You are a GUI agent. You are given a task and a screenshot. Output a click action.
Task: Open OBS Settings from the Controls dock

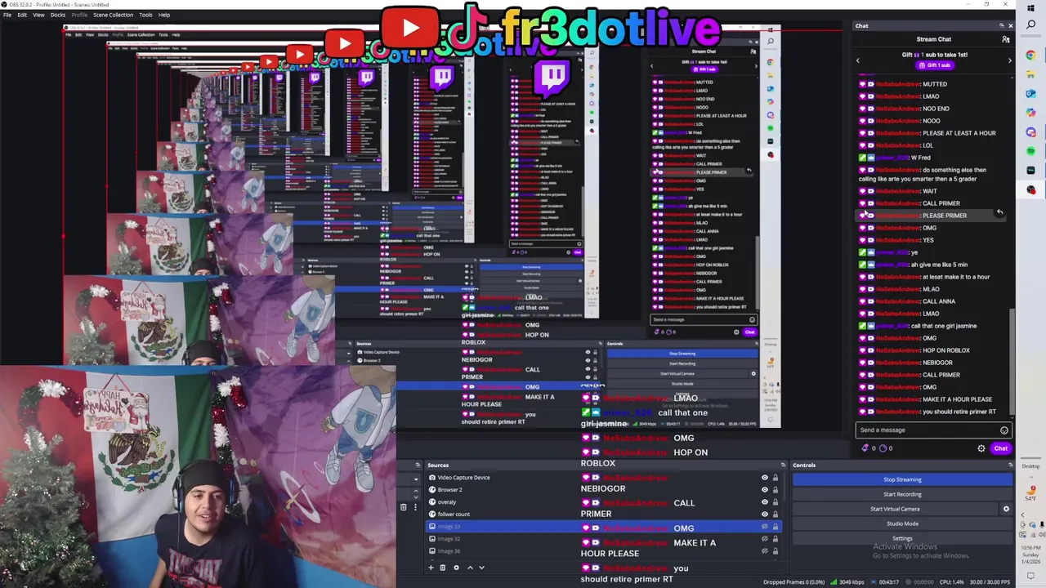click(902, 538)
